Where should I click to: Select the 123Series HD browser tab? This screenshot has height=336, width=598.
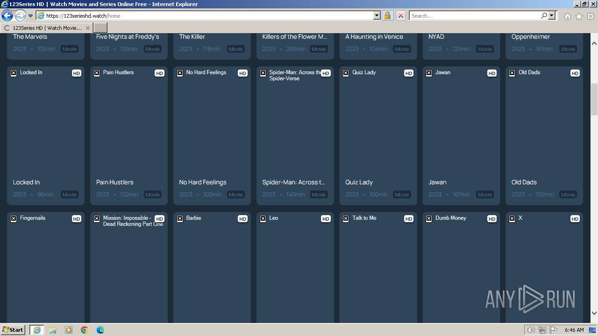tap(47, 28)
